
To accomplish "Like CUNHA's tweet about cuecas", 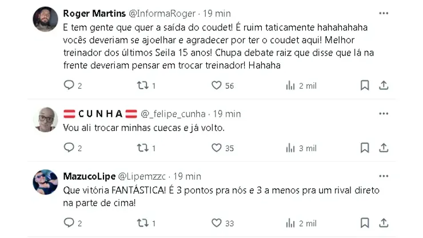I will point(217,148).
